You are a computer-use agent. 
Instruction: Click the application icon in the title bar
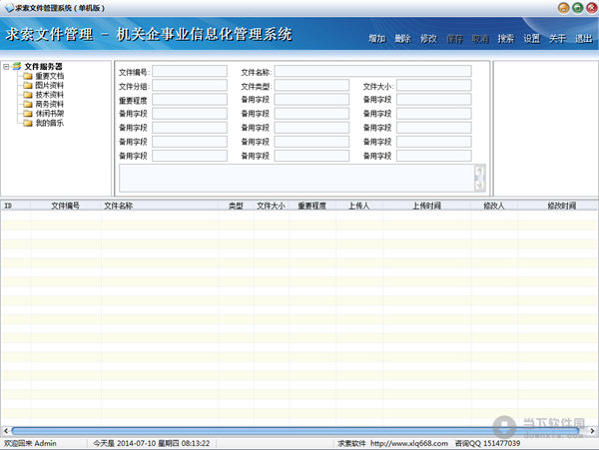pyautogui.click(x=9, y=8)
